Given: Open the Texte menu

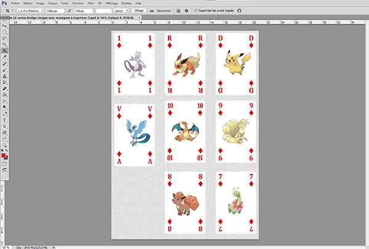Looking at the screenshot, I should pyautogui.click(x=65, y=3).
